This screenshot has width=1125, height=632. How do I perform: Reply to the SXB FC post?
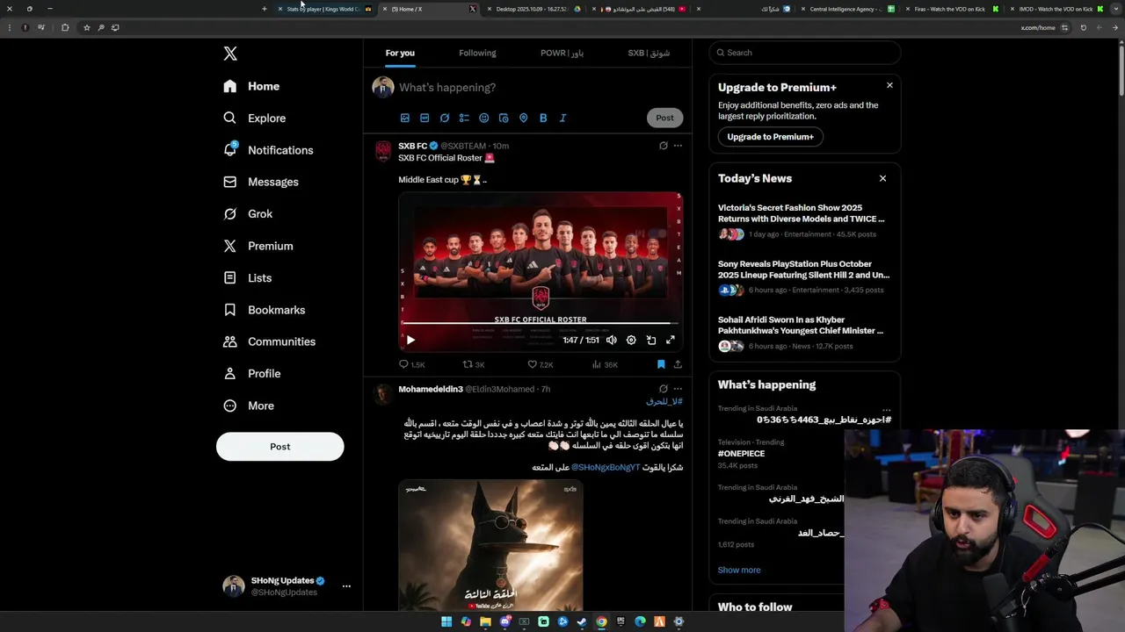coord(411,364)
